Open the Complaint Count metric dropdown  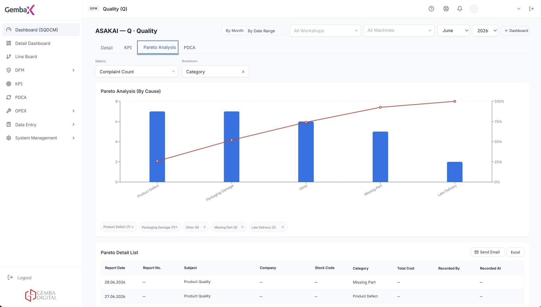click(137, 72)
